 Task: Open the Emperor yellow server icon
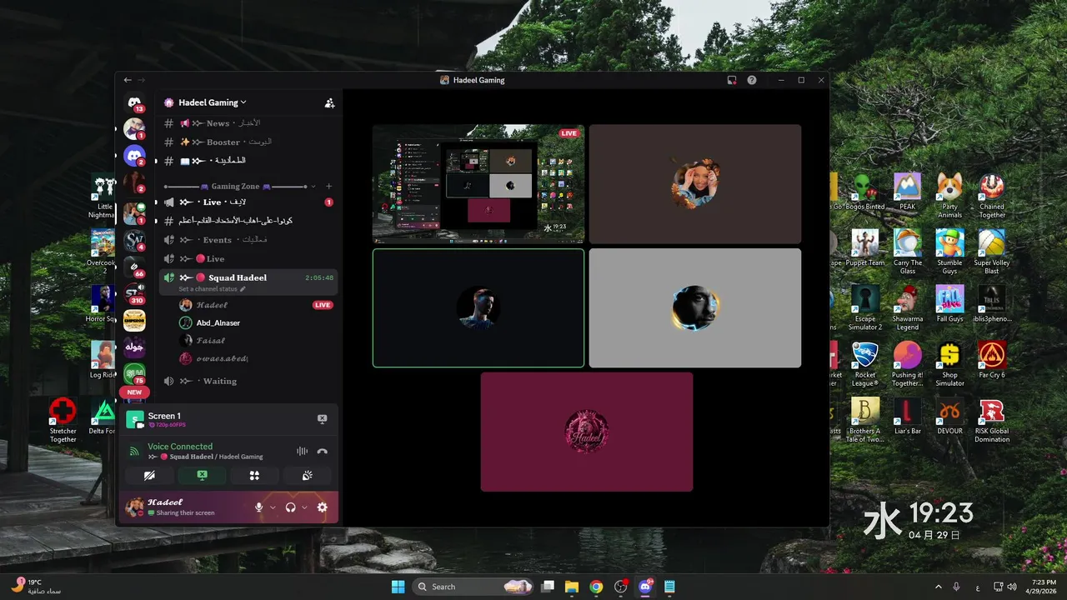(x=134, y=320)
